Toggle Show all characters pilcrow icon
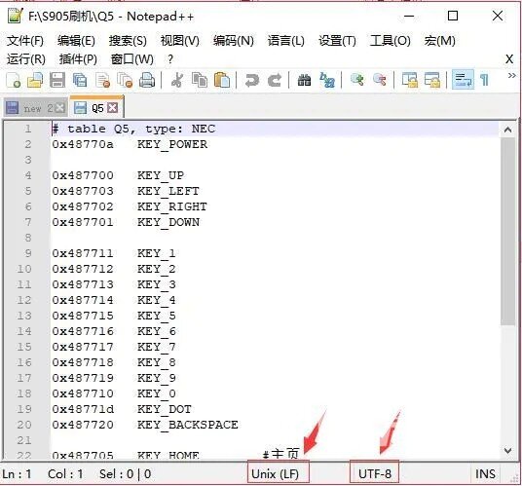The width and height of the screenshot is (522, 486). pos(484,80)
